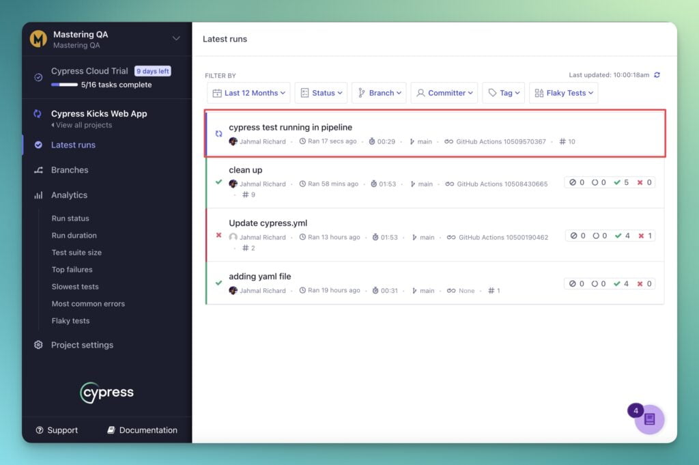Open the clean up run
This screenshot has width=699, height=465.
(x=246, y=170)
